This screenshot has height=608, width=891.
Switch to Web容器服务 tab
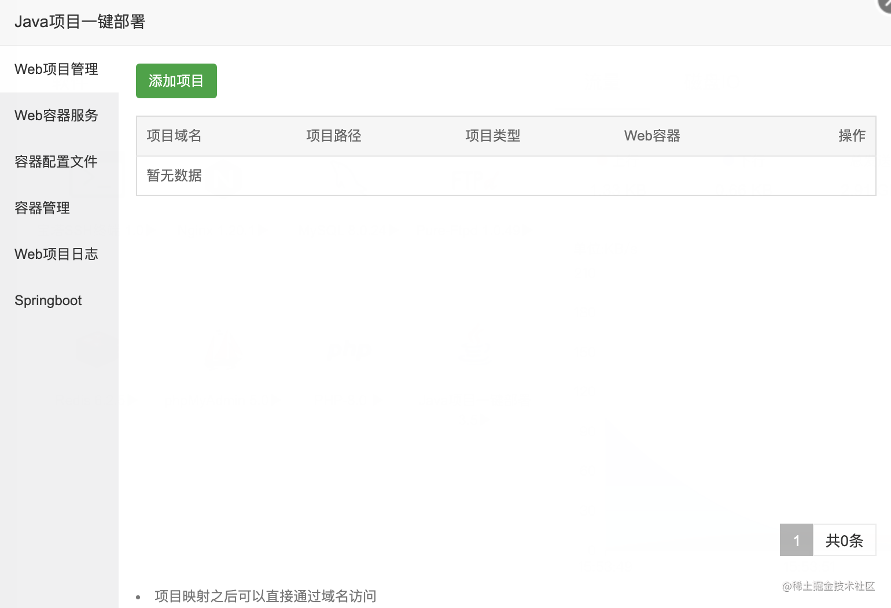coord(59,116)
